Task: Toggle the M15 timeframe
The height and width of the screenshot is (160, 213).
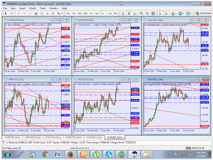Action: (x=80, y=13)
